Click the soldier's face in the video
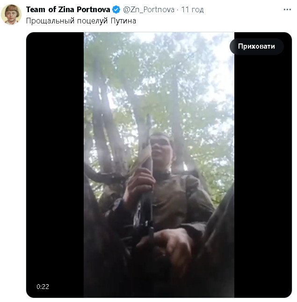Viewport: 297px width, 302px height. tap(161, 147)
